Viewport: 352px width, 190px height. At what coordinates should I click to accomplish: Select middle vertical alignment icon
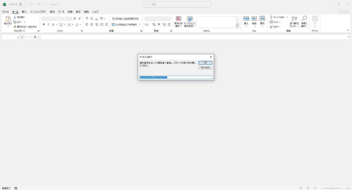point(91,18)
